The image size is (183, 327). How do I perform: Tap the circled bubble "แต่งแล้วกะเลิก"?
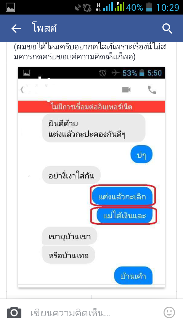122,196
